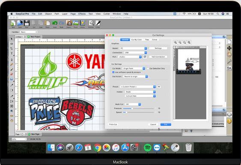
Task: Open the Port dropdown
Action: coord(130,57)
